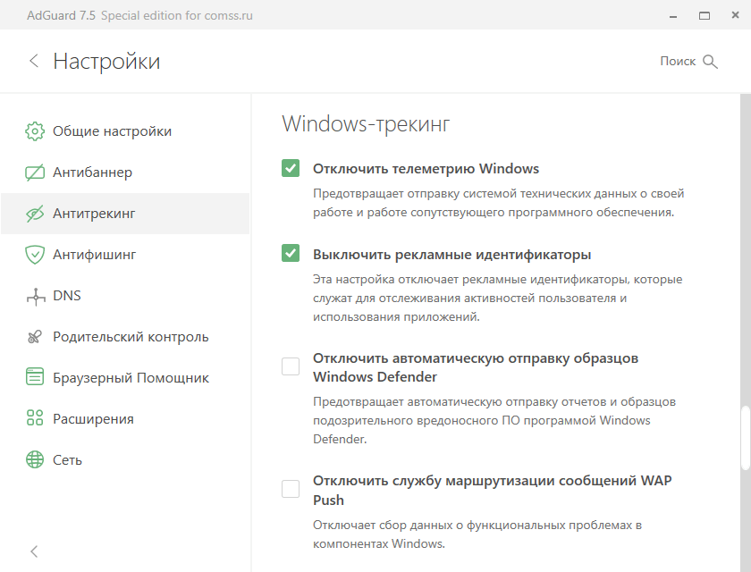751x572 pixels.
Task: Click the vertical scrollbar thumb
Action: coord(746,438)
